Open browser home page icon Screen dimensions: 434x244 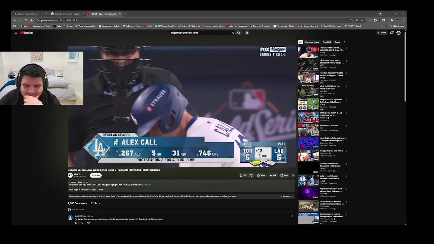(31, 20)
